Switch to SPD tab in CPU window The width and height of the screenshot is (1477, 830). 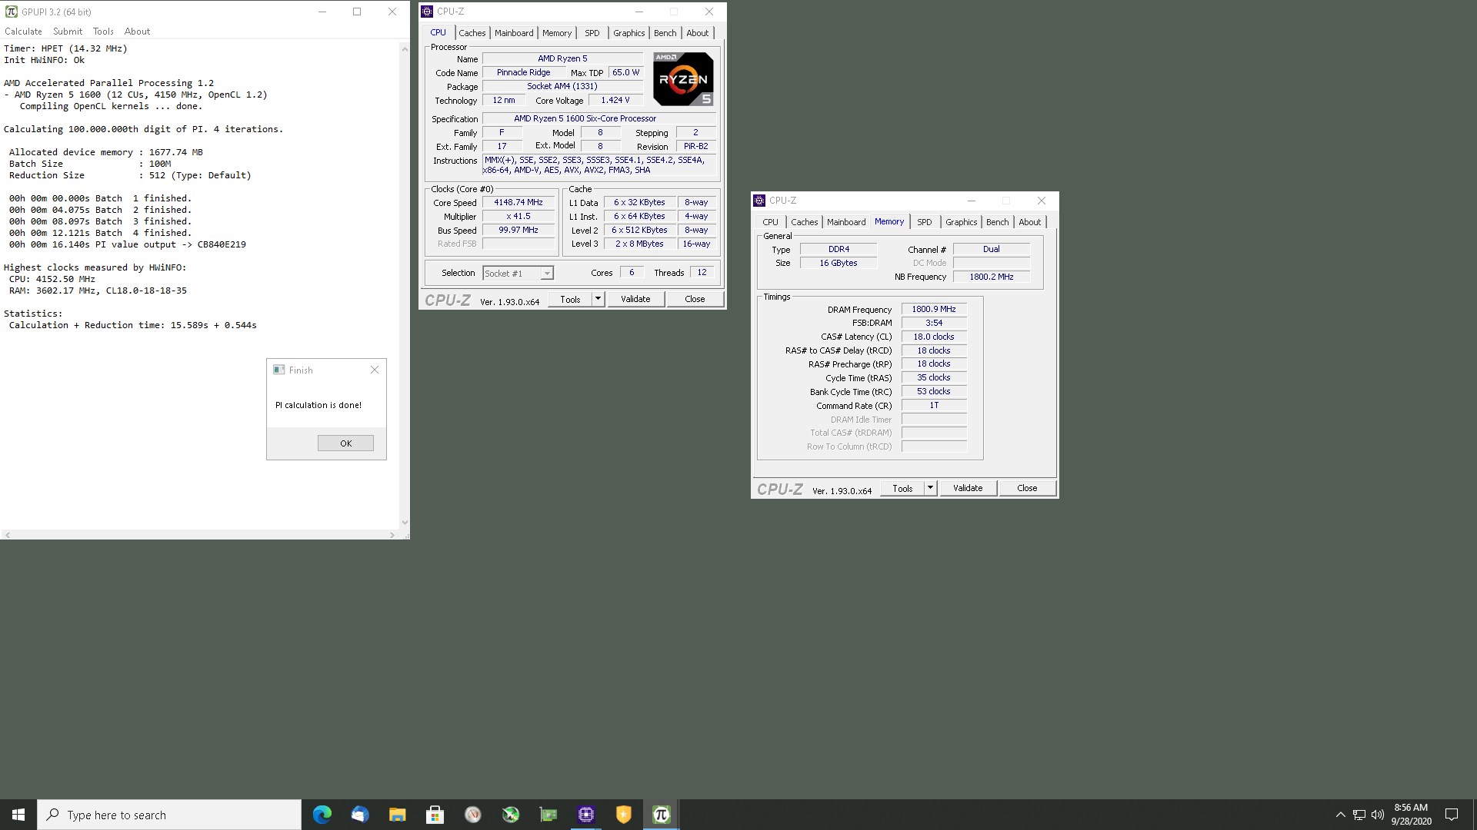click(592, 33)
